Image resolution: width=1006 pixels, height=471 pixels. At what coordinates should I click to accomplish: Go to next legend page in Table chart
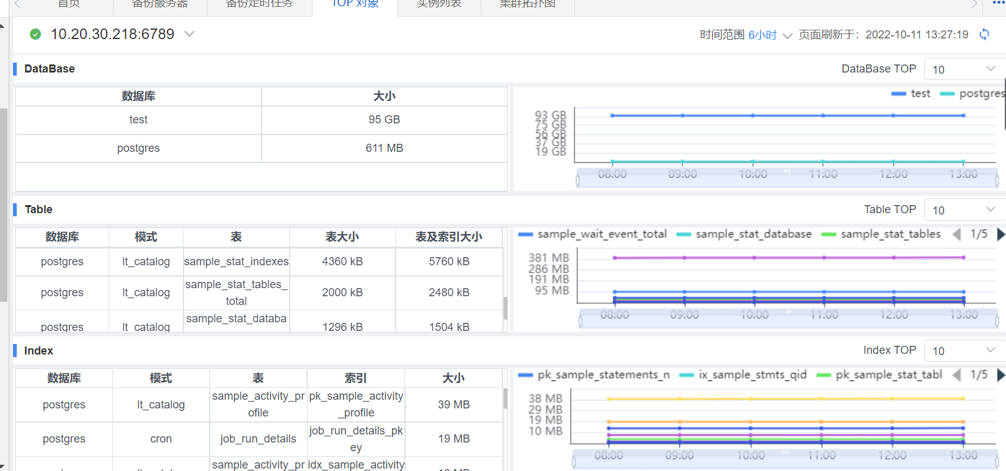[1000, 234]
